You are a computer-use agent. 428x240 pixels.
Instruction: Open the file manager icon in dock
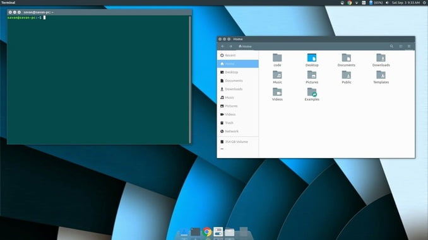click(230, 232)
